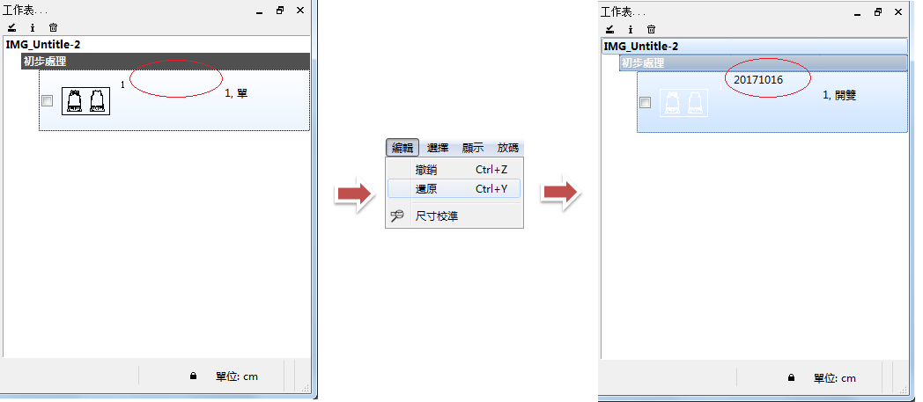
Task: Click the magnifier icon beside 尺寸校準
Action: [398, 216]
